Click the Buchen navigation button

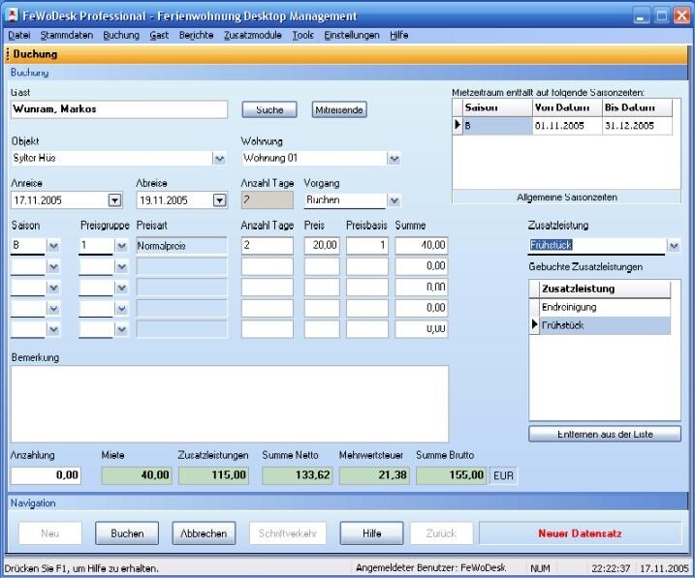(127, 533)
